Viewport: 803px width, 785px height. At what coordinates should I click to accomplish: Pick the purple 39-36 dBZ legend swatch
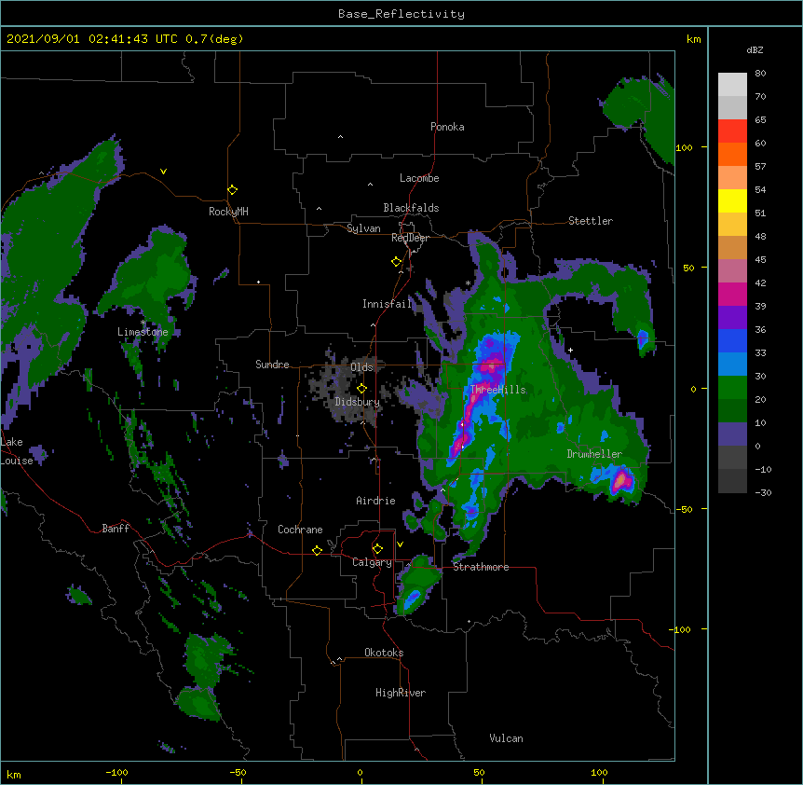tap(732, 318)
